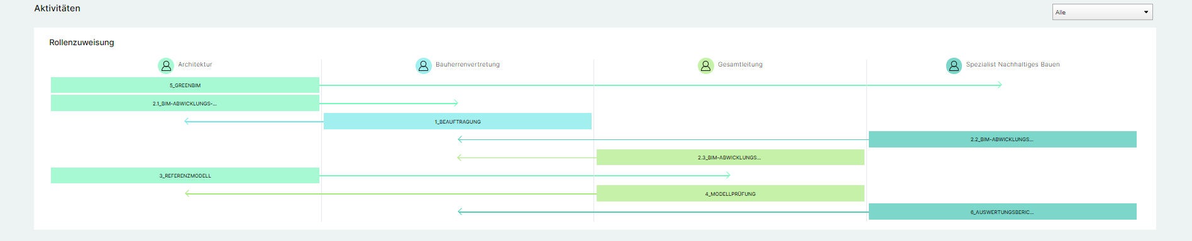Select the 3_REFERENZMODELL activity bar
1192x241 pixels.
point(185,176)
